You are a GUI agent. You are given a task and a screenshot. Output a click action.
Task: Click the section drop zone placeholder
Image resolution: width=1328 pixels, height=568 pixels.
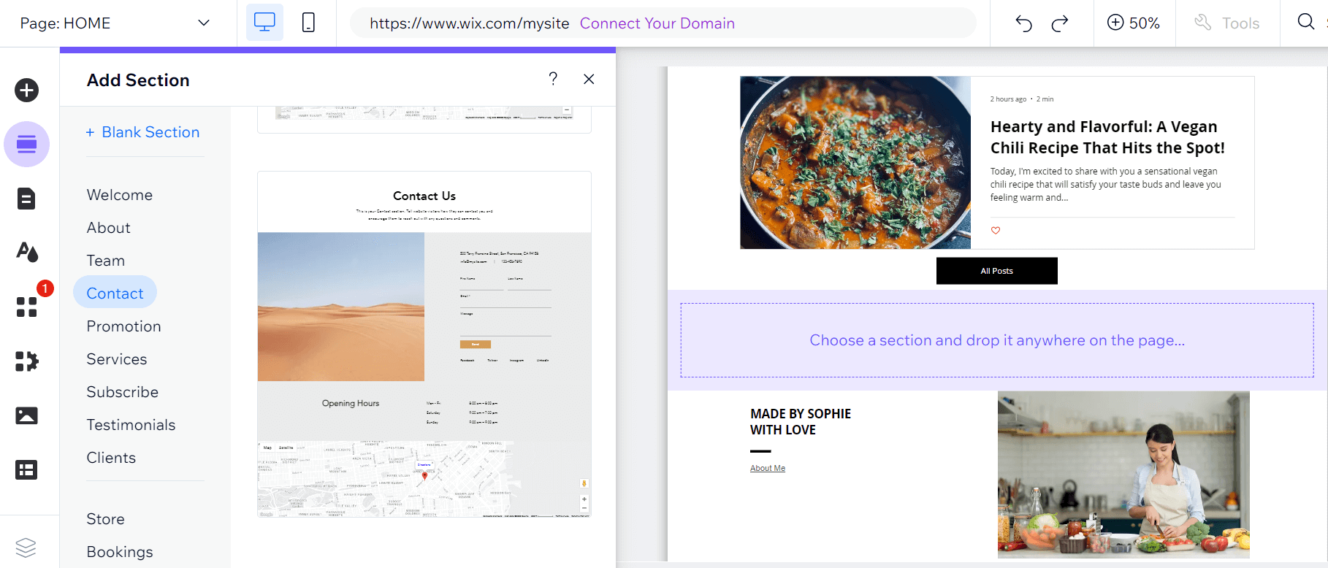click(x=997, y=340)
